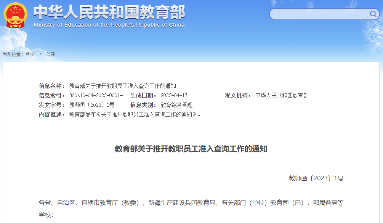Screen dimensions: 383x223
Task: Select category value 教育综合管理
Action: [176, 105]
